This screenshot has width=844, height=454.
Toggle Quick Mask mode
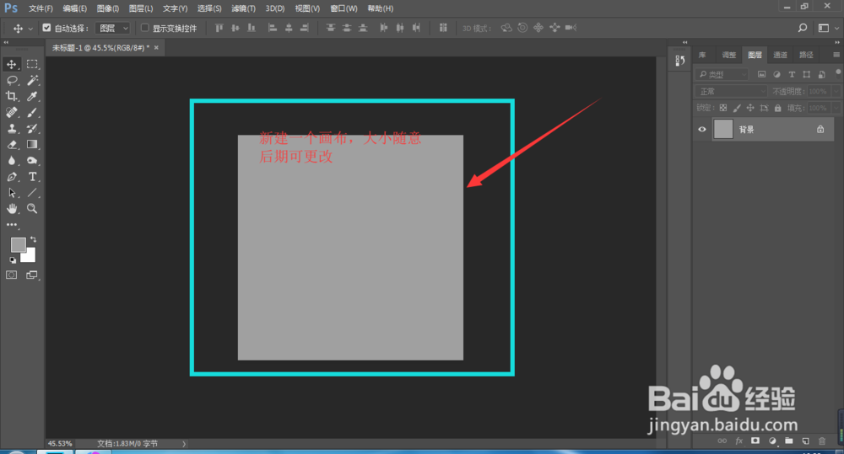(x=11, y=275)
